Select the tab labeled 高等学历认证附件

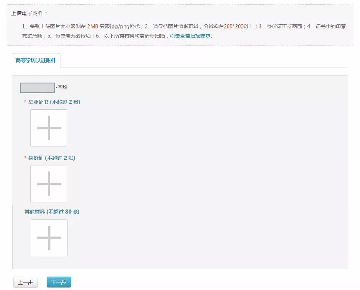tap(35, 59)
